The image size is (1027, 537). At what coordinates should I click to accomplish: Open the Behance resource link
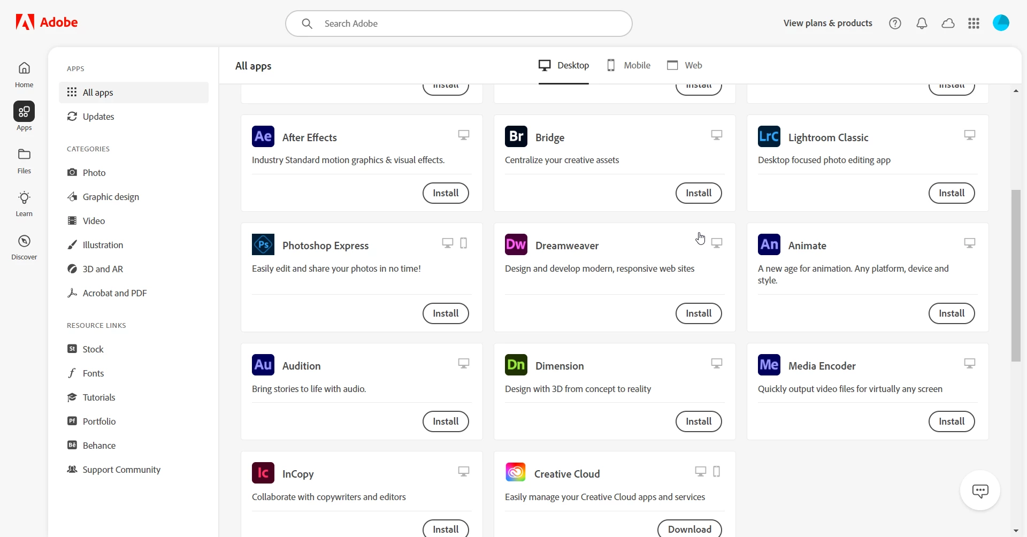click(134, 446)
